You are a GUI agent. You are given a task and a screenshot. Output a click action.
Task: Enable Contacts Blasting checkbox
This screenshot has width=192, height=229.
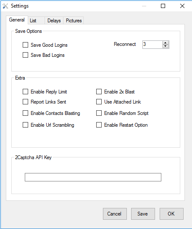click(x=25, y=113)
